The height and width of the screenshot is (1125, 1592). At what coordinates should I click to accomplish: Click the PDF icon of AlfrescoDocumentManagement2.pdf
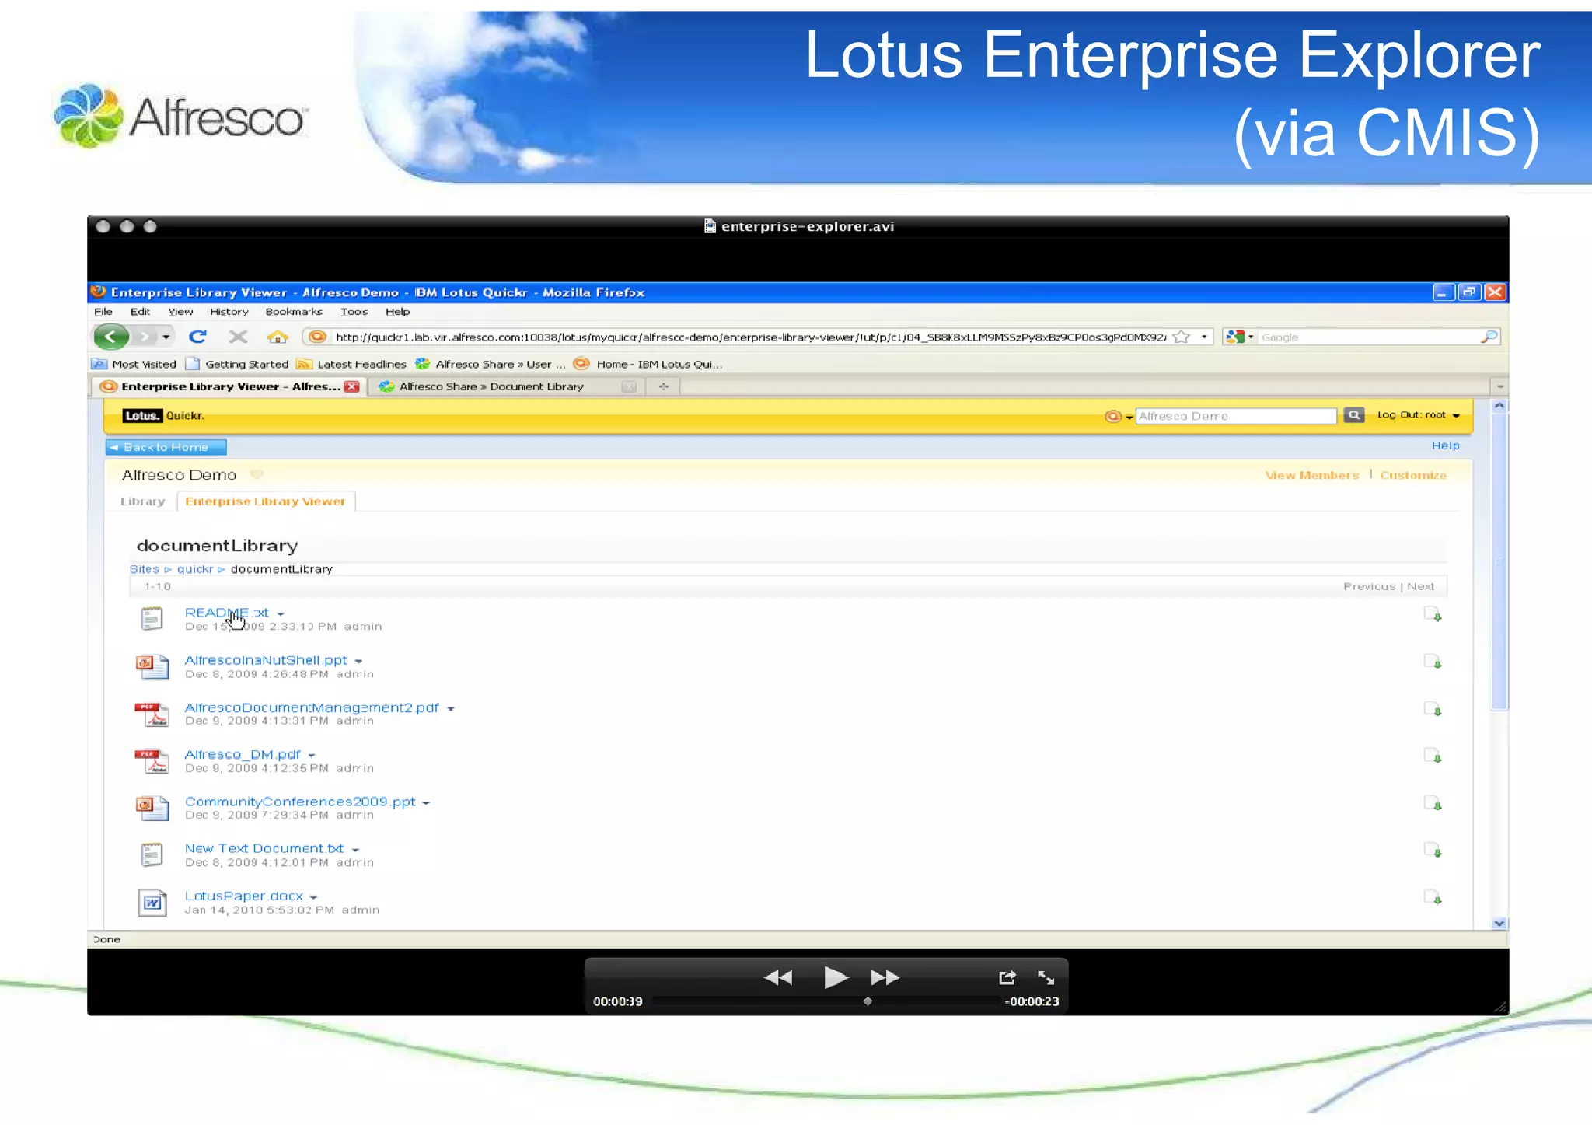152,714
